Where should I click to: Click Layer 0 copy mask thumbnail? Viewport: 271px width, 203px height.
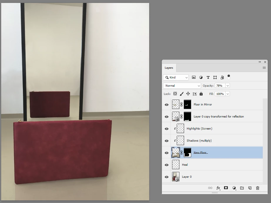(187, 117)
